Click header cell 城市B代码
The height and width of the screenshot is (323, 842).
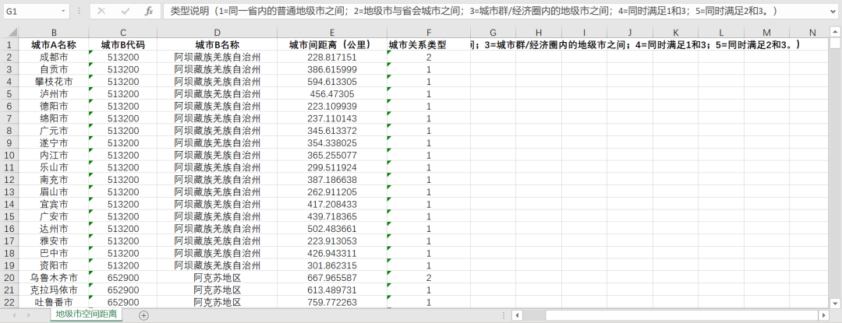123,45
